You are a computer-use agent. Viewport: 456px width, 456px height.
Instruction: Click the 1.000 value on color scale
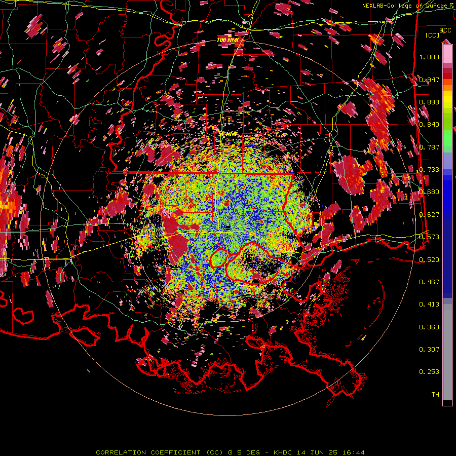[429, 57]
